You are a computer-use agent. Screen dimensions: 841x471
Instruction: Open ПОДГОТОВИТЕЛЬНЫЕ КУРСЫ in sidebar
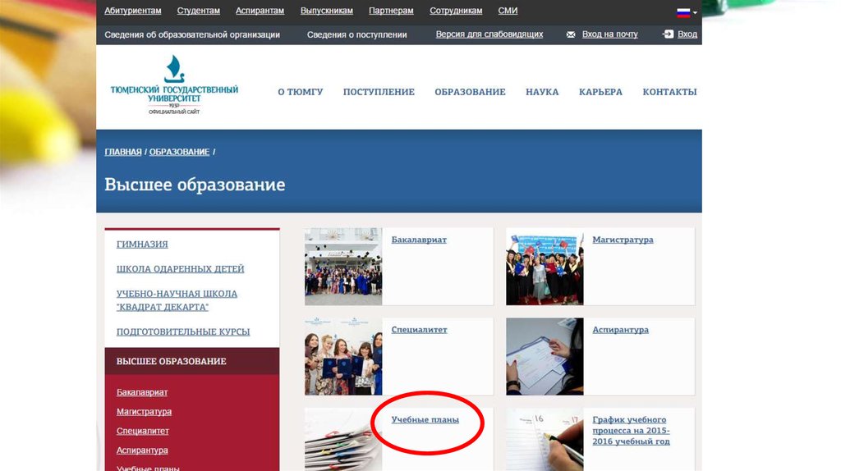coord(183,332)
